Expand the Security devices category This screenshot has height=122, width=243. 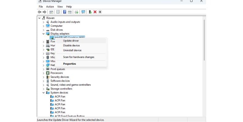click(43, 77)
